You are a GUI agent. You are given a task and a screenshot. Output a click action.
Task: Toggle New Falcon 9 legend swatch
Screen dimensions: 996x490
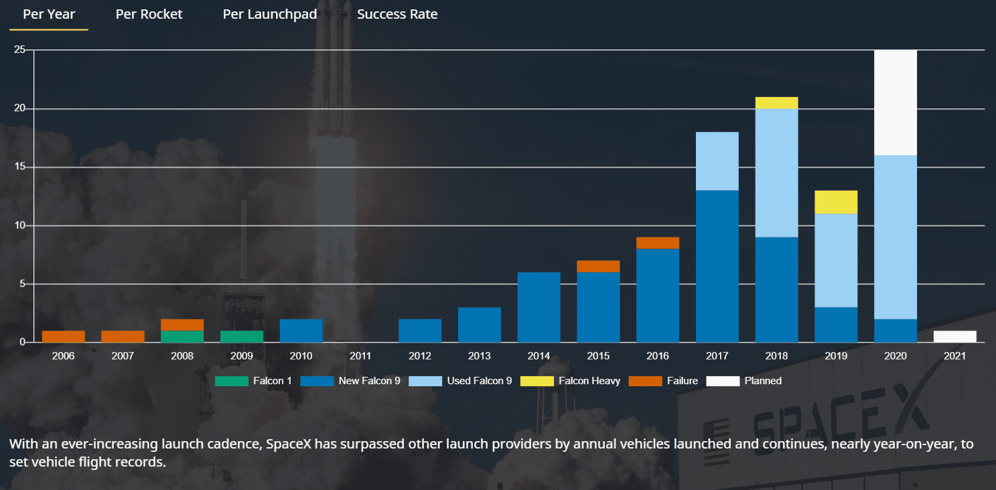point(316,381)
